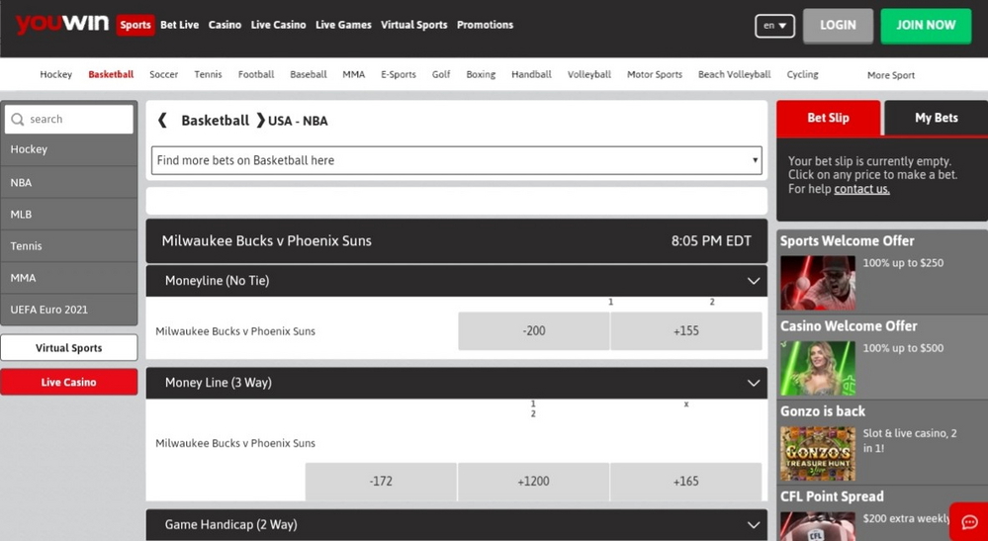
Task: Collapse the Money Line (3 Way) section
Action: pyautogui.click(x=753, y=383)
